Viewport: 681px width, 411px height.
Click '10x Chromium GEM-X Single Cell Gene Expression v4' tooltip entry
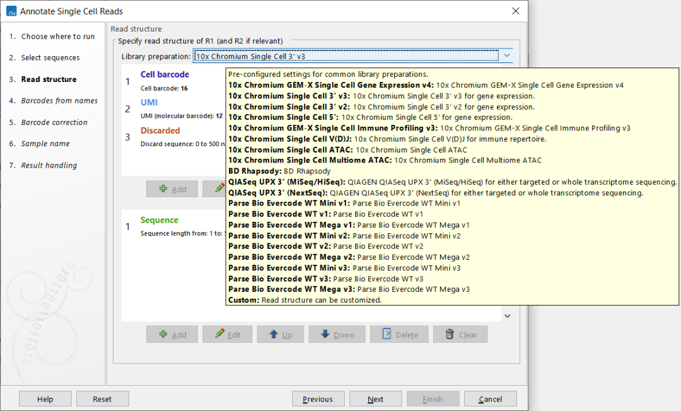(x=426, y=85)
